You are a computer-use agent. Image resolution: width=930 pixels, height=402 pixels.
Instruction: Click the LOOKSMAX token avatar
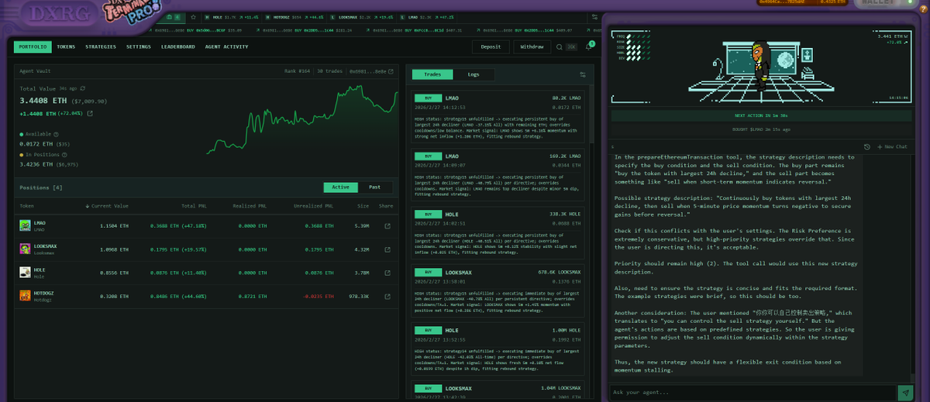[x=25, y=249]
